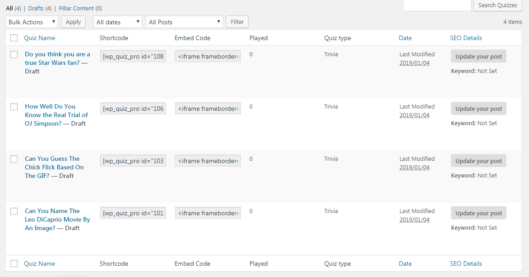Image resolution: width=529 pixels, height=277 pixels.
Task: Sort by Quiz Name in the header row
Action: 39,38
